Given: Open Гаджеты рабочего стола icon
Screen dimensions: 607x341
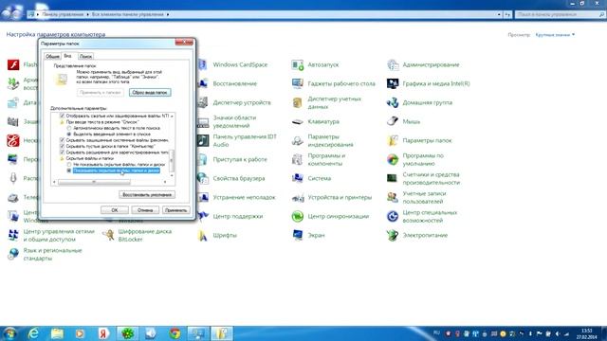Looking at the screenshot, I should point(297,83).
